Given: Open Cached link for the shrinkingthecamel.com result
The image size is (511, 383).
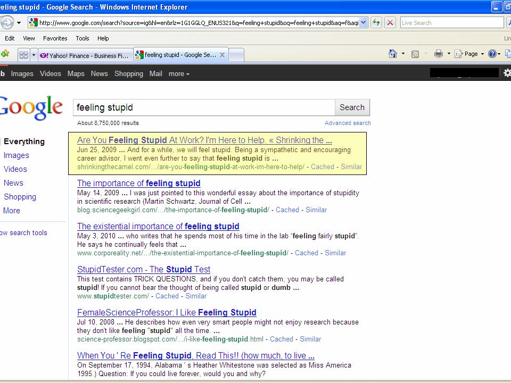Looking at the screenshot, I should tap(323, 166).
